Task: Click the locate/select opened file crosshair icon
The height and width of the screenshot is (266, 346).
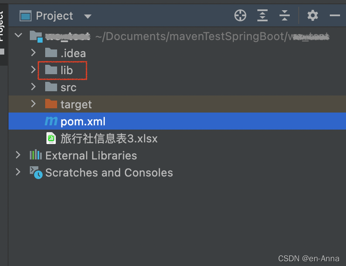Action: (x=240, y=15)
